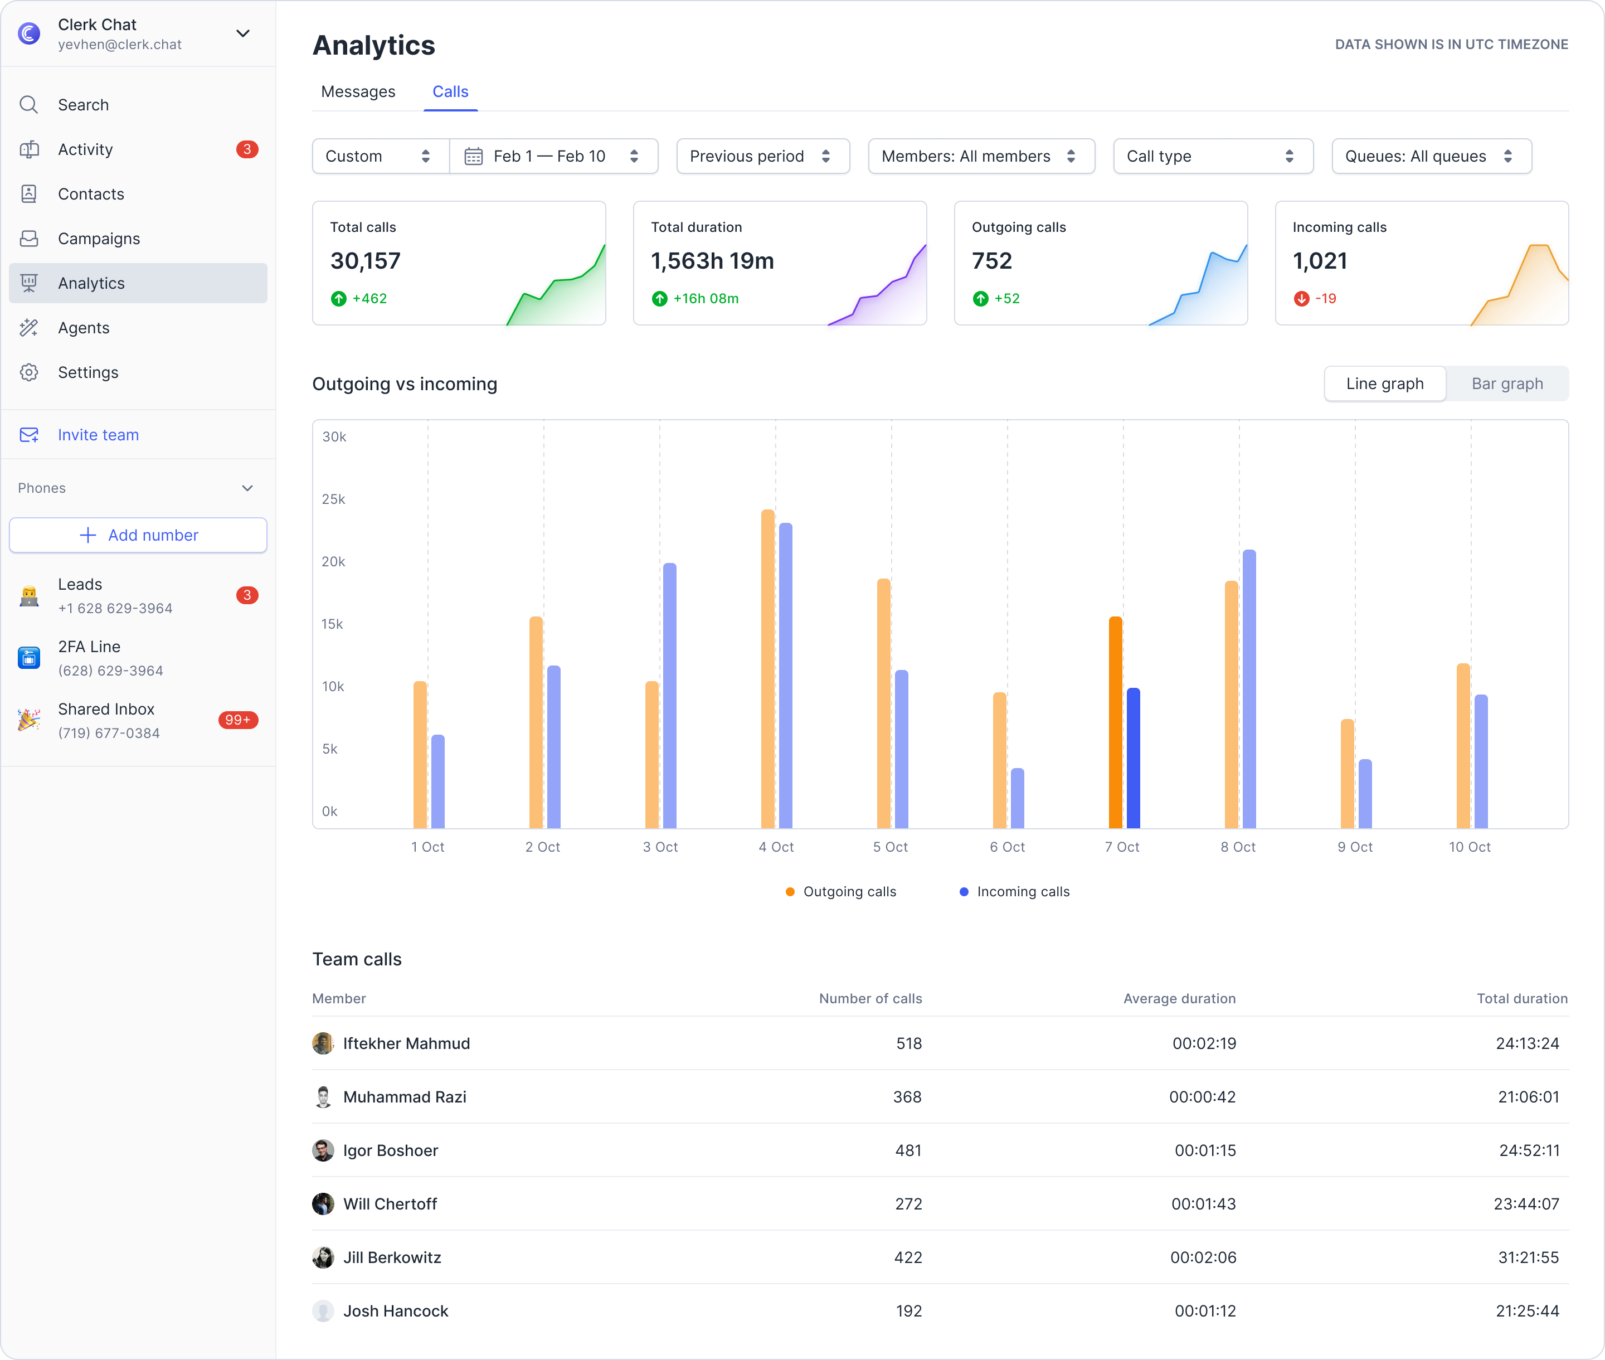Open Campaigns inbox icon
This screenshot has width=1605, height=1360.
click(x=28, y=239)
